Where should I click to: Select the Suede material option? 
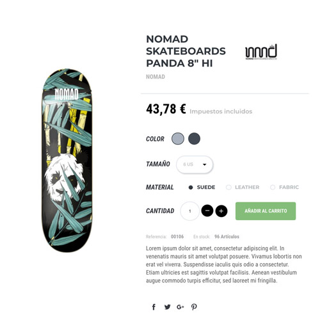pyautogui.click(x=202, y=188)
